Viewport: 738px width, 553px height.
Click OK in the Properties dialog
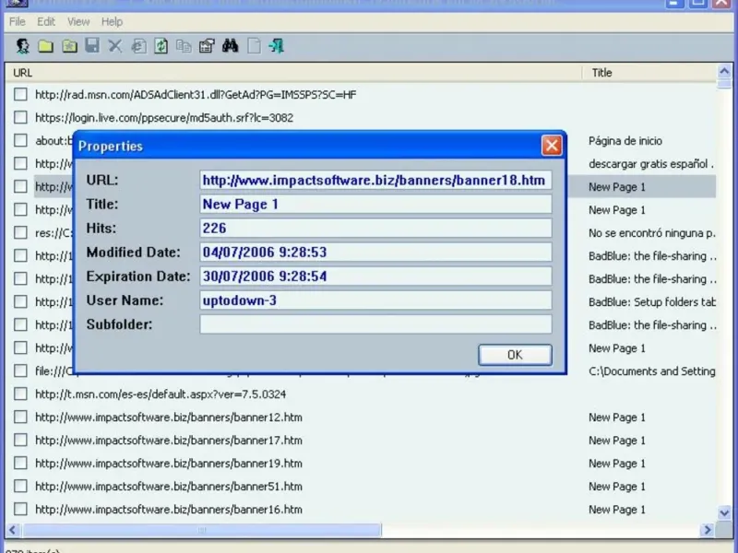point(515,355)
